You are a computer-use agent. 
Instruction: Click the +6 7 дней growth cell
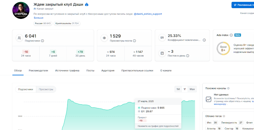pos(53,54)
